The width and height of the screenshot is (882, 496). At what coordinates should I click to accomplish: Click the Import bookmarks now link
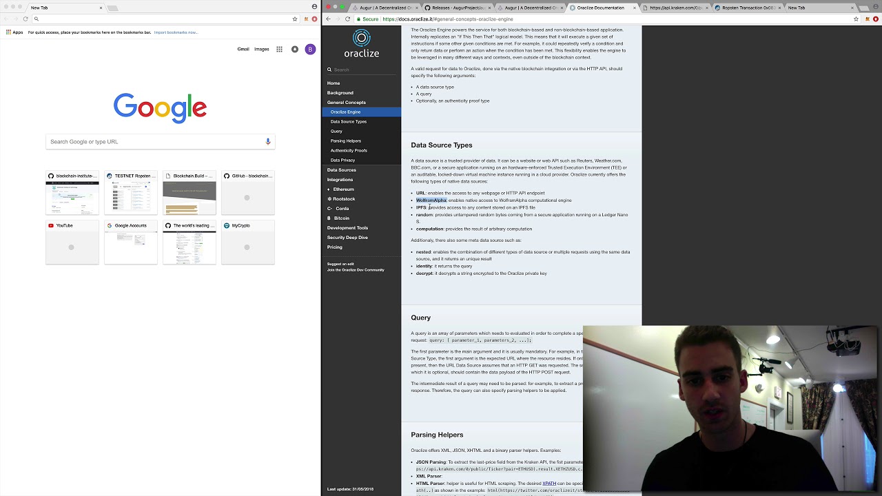coord(176,32)
